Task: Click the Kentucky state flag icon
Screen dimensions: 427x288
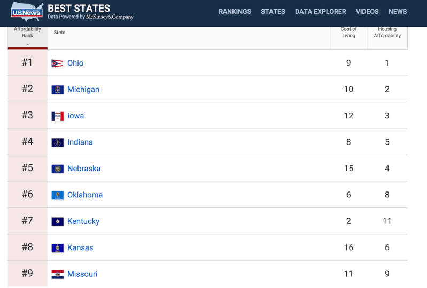Action: point(58,221)
